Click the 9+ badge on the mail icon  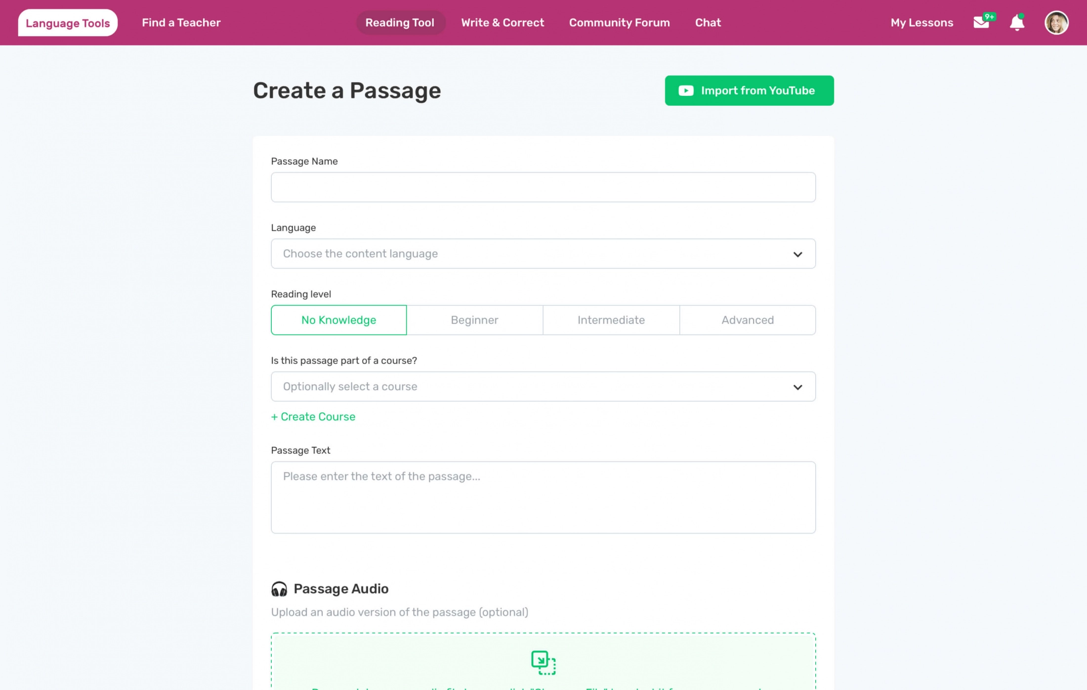click(990, 16)
